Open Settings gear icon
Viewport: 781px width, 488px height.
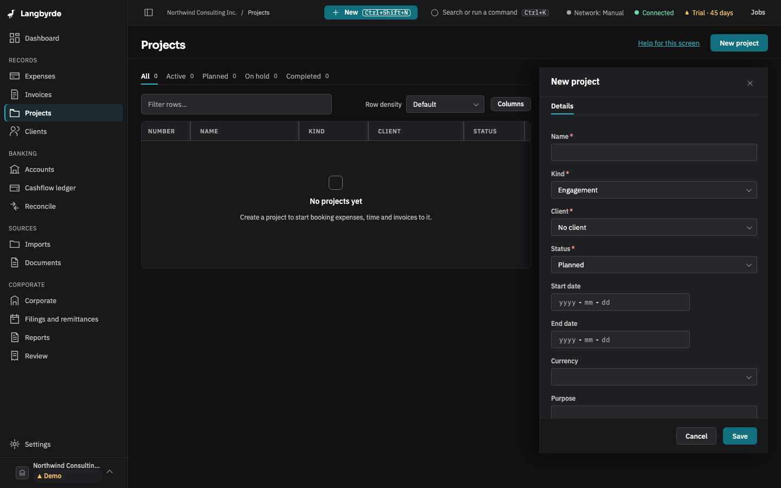(15, 444)
